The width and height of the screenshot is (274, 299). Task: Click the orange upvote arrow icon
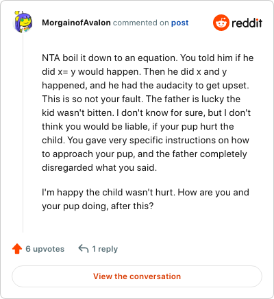[17, 249]
